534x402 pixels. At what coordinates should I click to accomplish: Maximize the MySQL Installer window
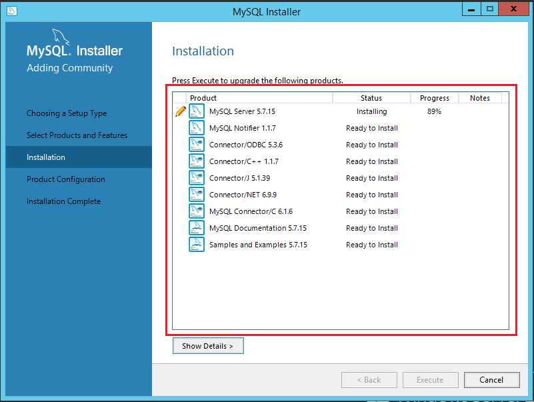[490, 9]
